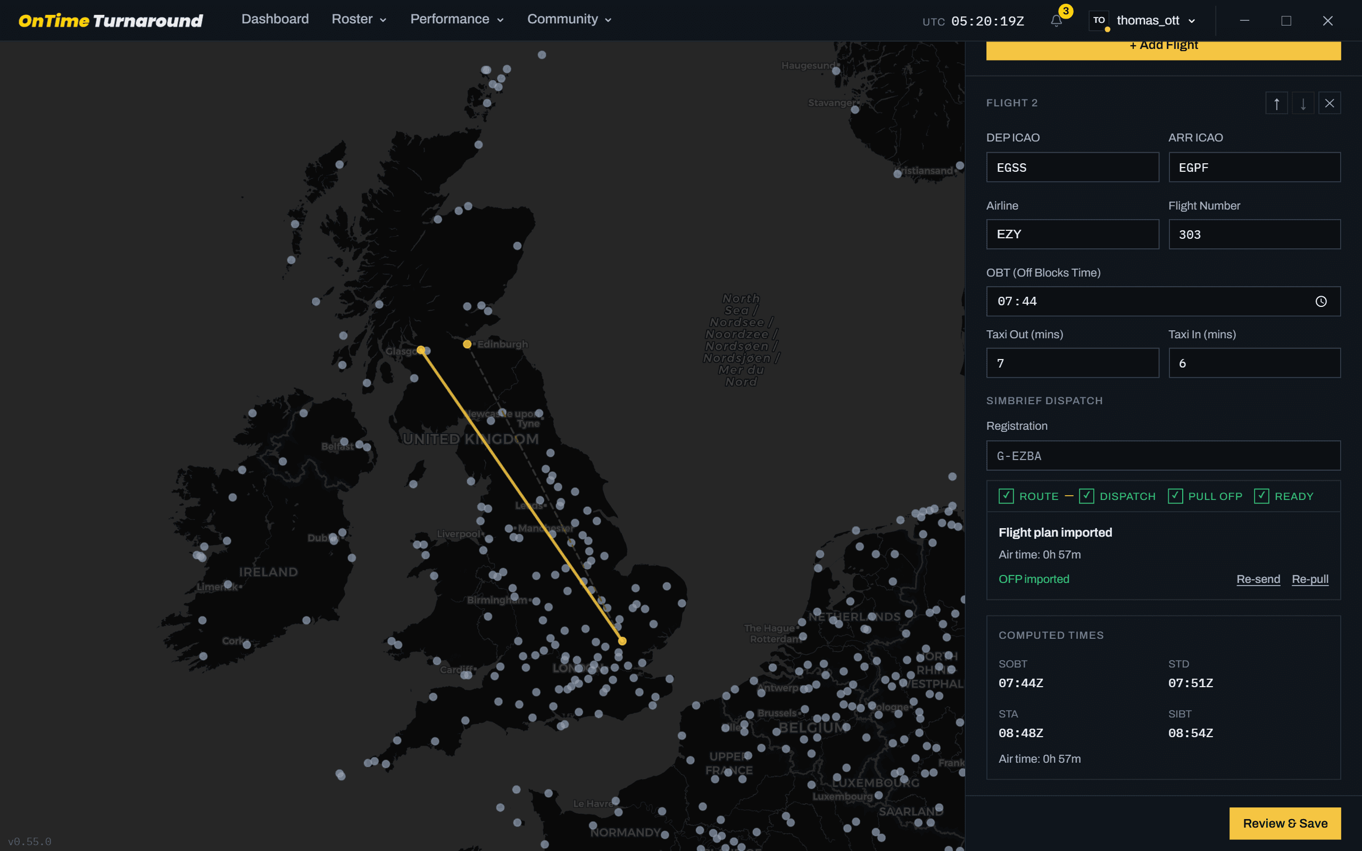
Task: Open the OBT clock time picker
Action: tap(1321, 302)
